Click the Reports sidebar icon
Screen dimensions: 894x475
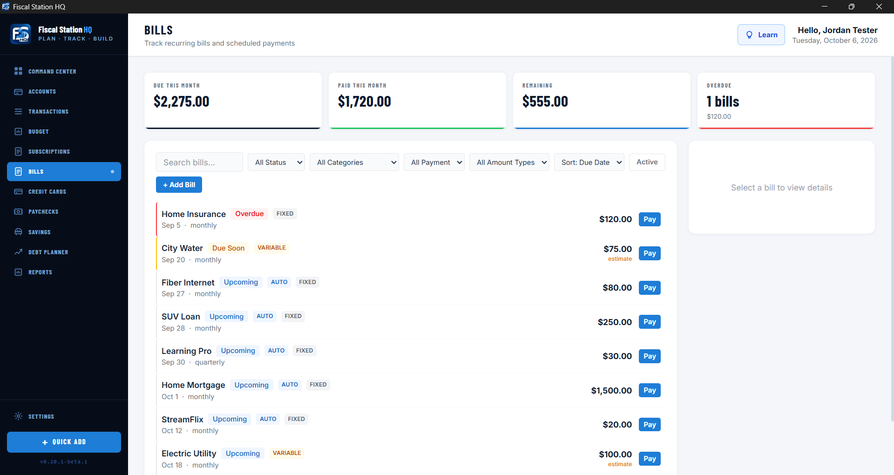[x=18, y=272]
